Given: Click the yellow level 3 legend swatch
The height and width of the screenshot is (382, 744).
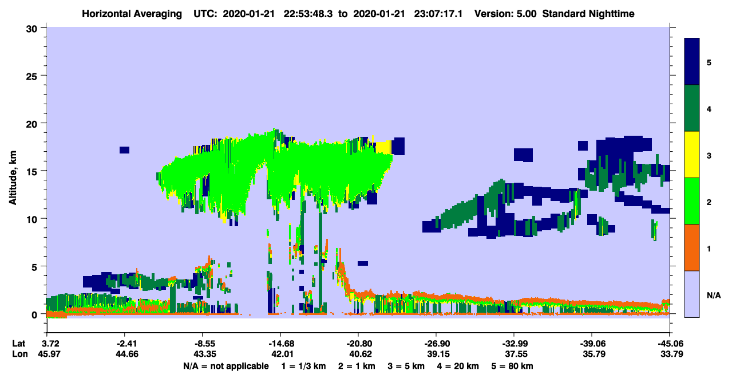Looking at the screenshot, I should [692, 154].
